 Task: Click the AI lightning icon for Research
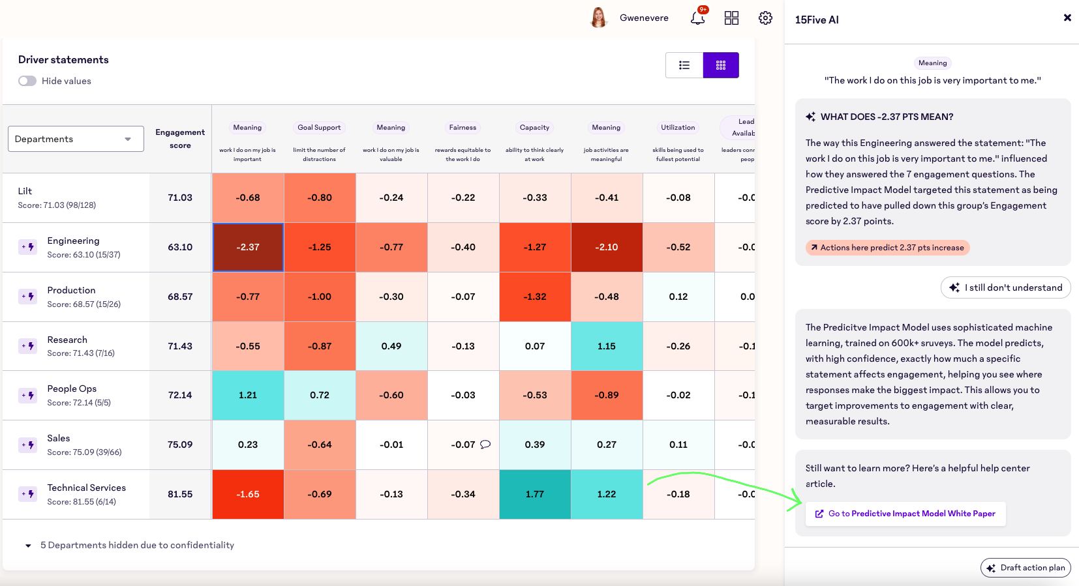27,346
